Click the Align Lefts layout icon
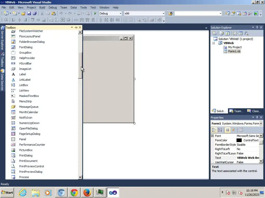Screen dimensions: 265x198 coord(13,20)
